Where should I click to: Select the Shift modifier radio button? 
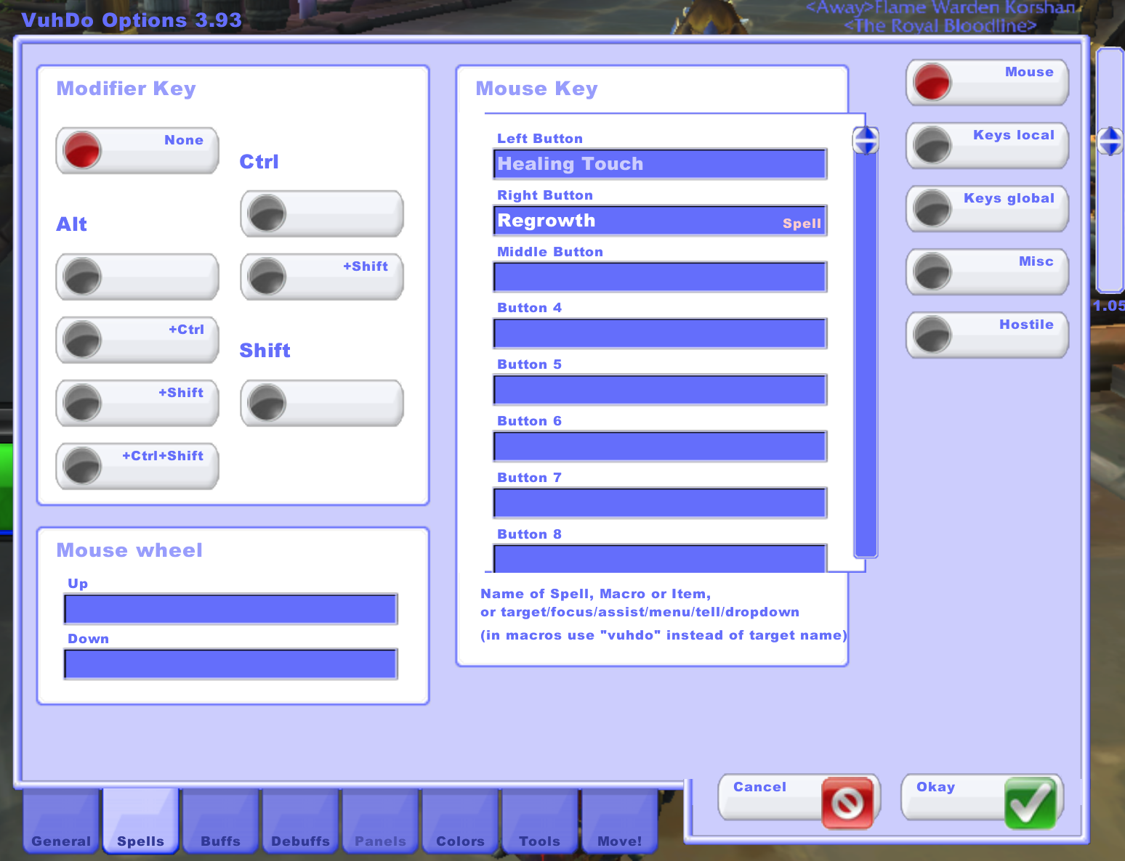click(267, 403)
